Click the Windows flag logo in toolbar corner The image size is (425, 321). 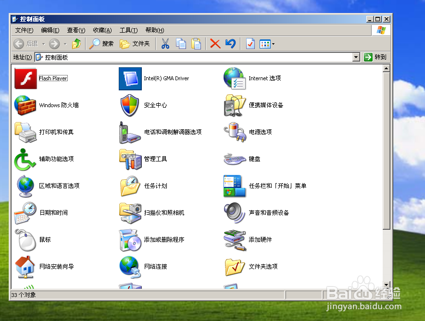tap(381, 30)
